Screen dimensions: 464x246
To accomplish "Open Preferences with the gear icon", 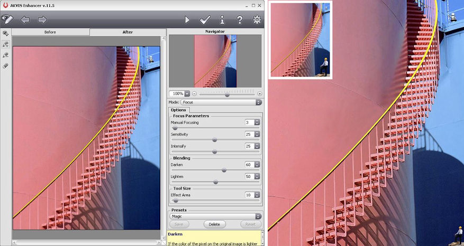I will coord(257,20).
